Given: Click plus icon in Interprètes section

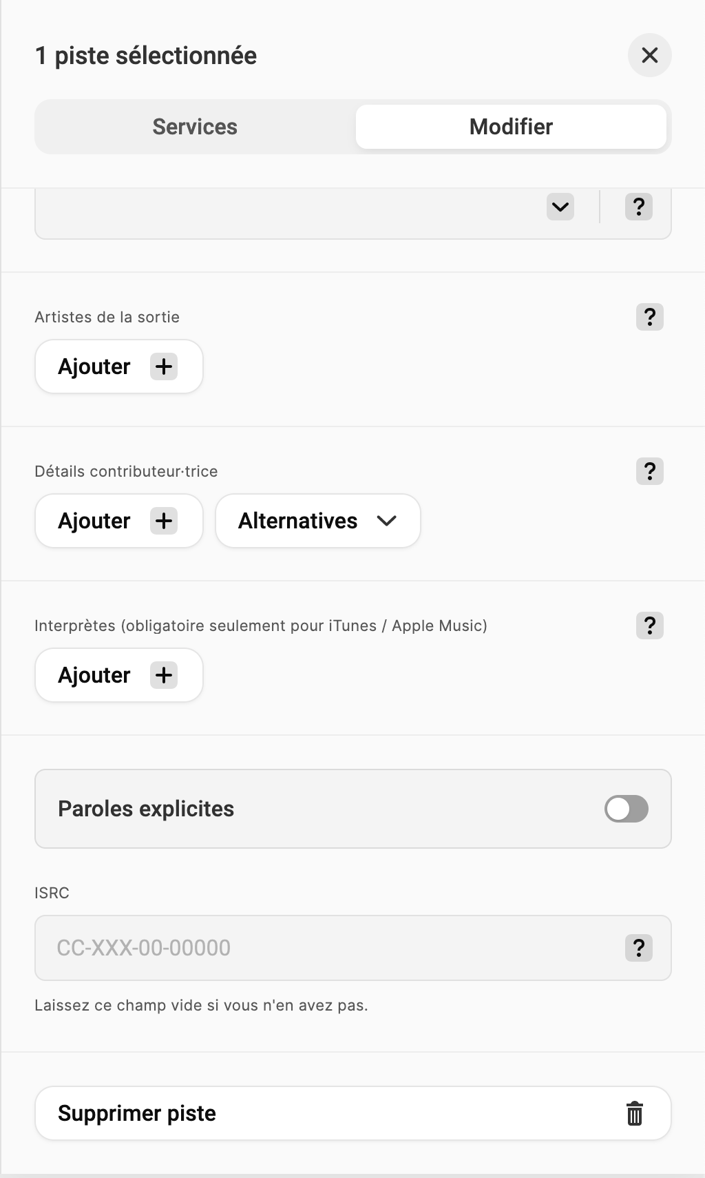Looking at the screenshot, I should coord(164,675).
